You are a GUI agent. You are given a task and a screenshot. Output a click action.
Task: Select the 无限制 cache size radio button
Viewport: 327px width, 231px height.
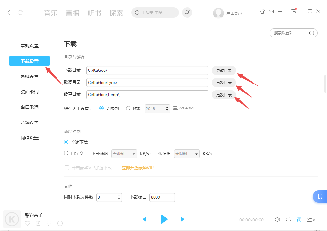coord(102,108)
